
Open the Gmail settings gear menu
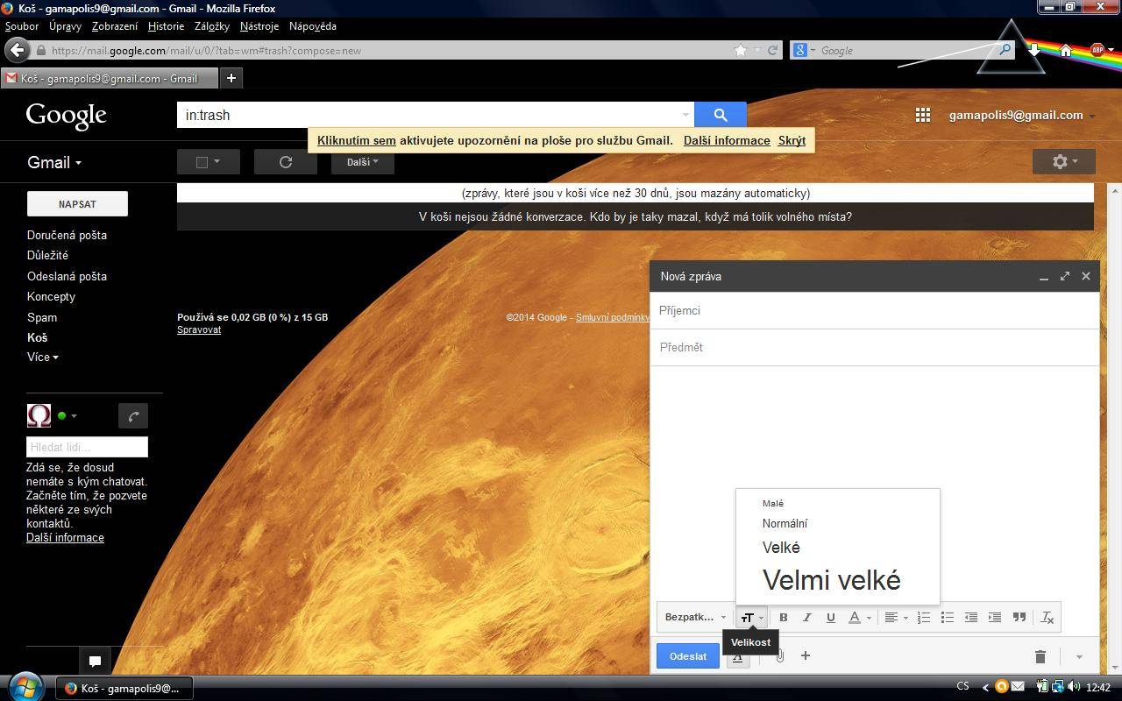1063,162
